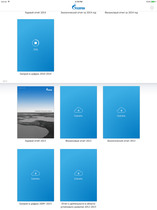
Task: Tap the Wi-Fi icon in status bar
Action: 9,2
